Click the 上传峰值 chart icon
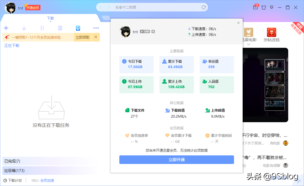This screenshot has width=304, height=186. pos(207,110)
